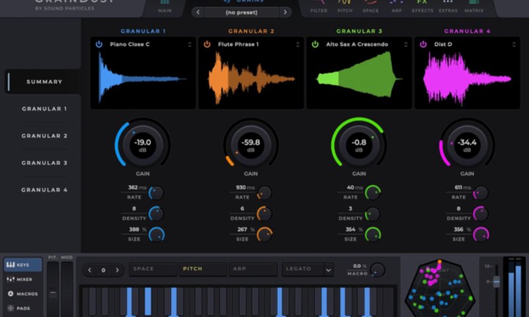Select the Granular 3 sidebar tab
The width and height of the screenshot is (529, 317).
click(44, 162)
